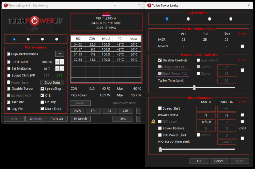The image size is (255, 169).
Task: Cancel the Turbo Power Limits dialog
Action: coord(219,161)
